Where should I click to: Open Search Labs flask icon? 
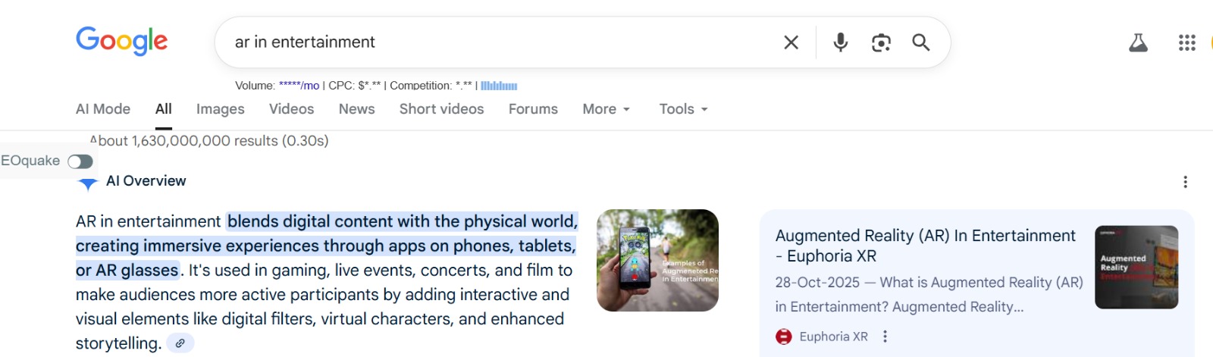1138,42
